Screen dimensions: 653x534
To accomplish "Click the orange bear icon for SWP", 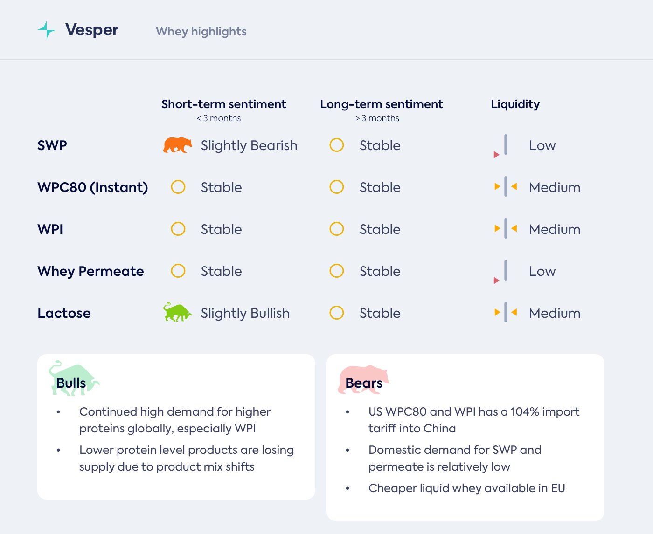I will coord(177,145).
